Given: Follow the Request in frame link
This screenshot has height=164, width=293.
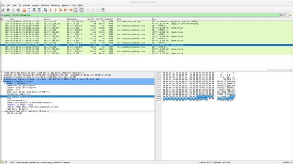Looking at the screenshot, I should coord(20,105).
